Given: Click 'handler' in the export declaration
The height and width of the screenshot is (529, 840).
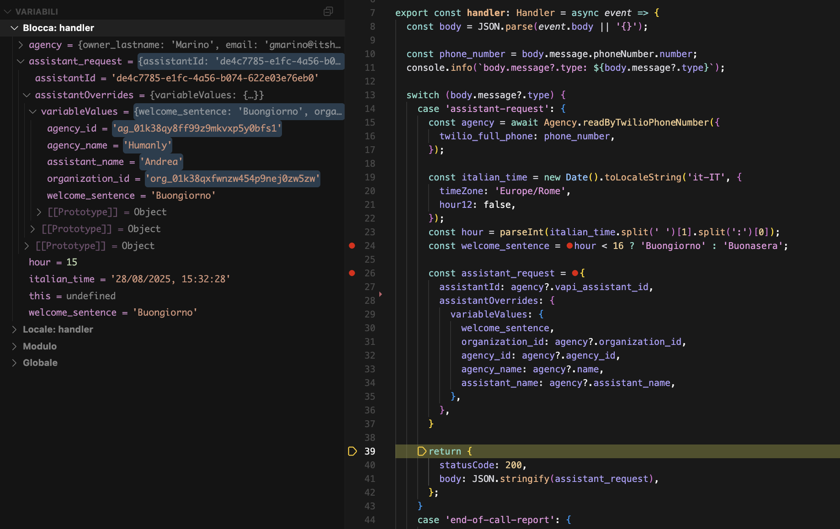Looking at the screenshot, I should [486, 13].
